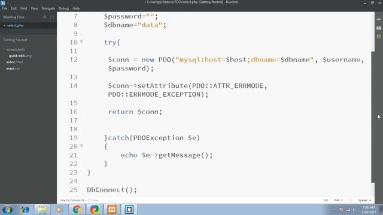Click the DbConnect(); call on line 25
This screenshot has height=215, width=383.
tap(112, 190)
